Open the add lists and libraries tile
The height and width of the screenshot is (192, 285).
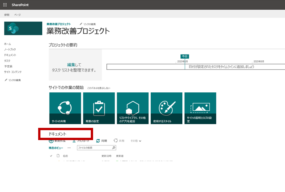click(x=133, y=108)
